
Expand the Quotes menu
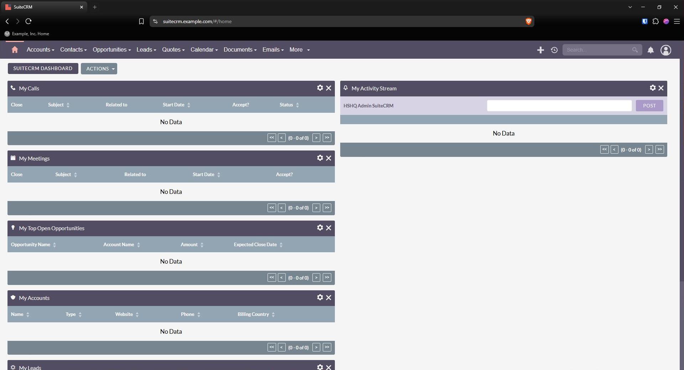[173, 50]
